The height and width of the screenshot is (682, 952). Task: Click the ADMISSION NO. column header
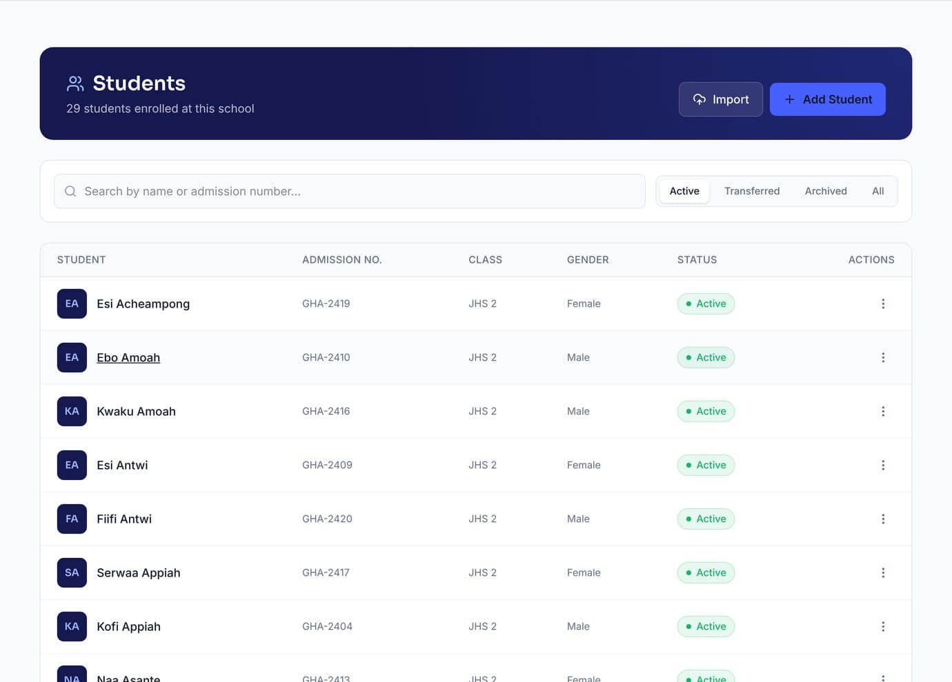tap(342, 260)
